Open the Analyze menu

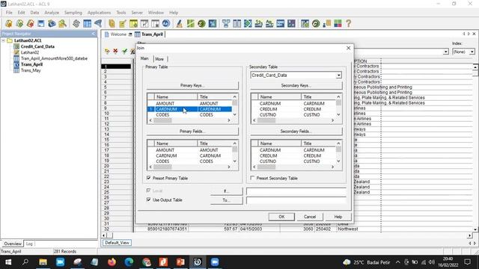pyautogui.click(x=52, y=13)
